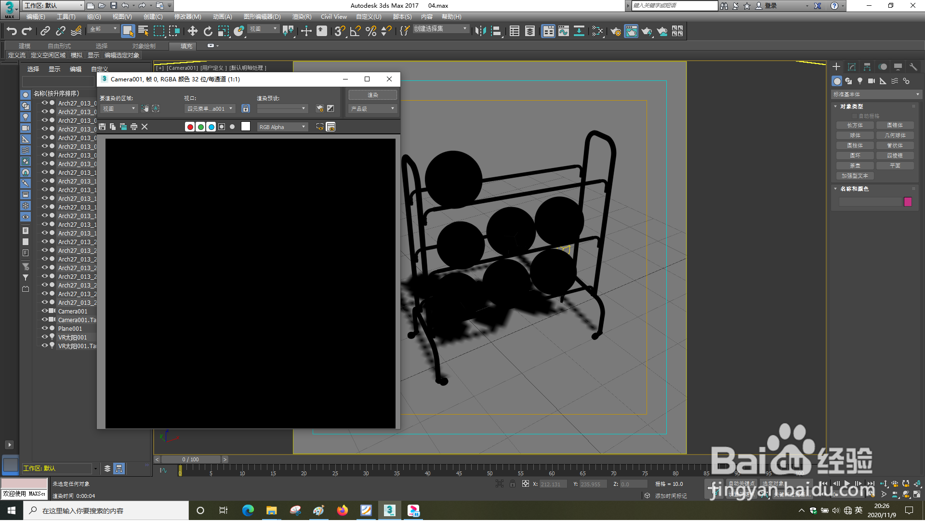This screenshot has height=521, width=925.
Task: Open the Mirror tool in main toolbar
Action: [x=480, y=31]
